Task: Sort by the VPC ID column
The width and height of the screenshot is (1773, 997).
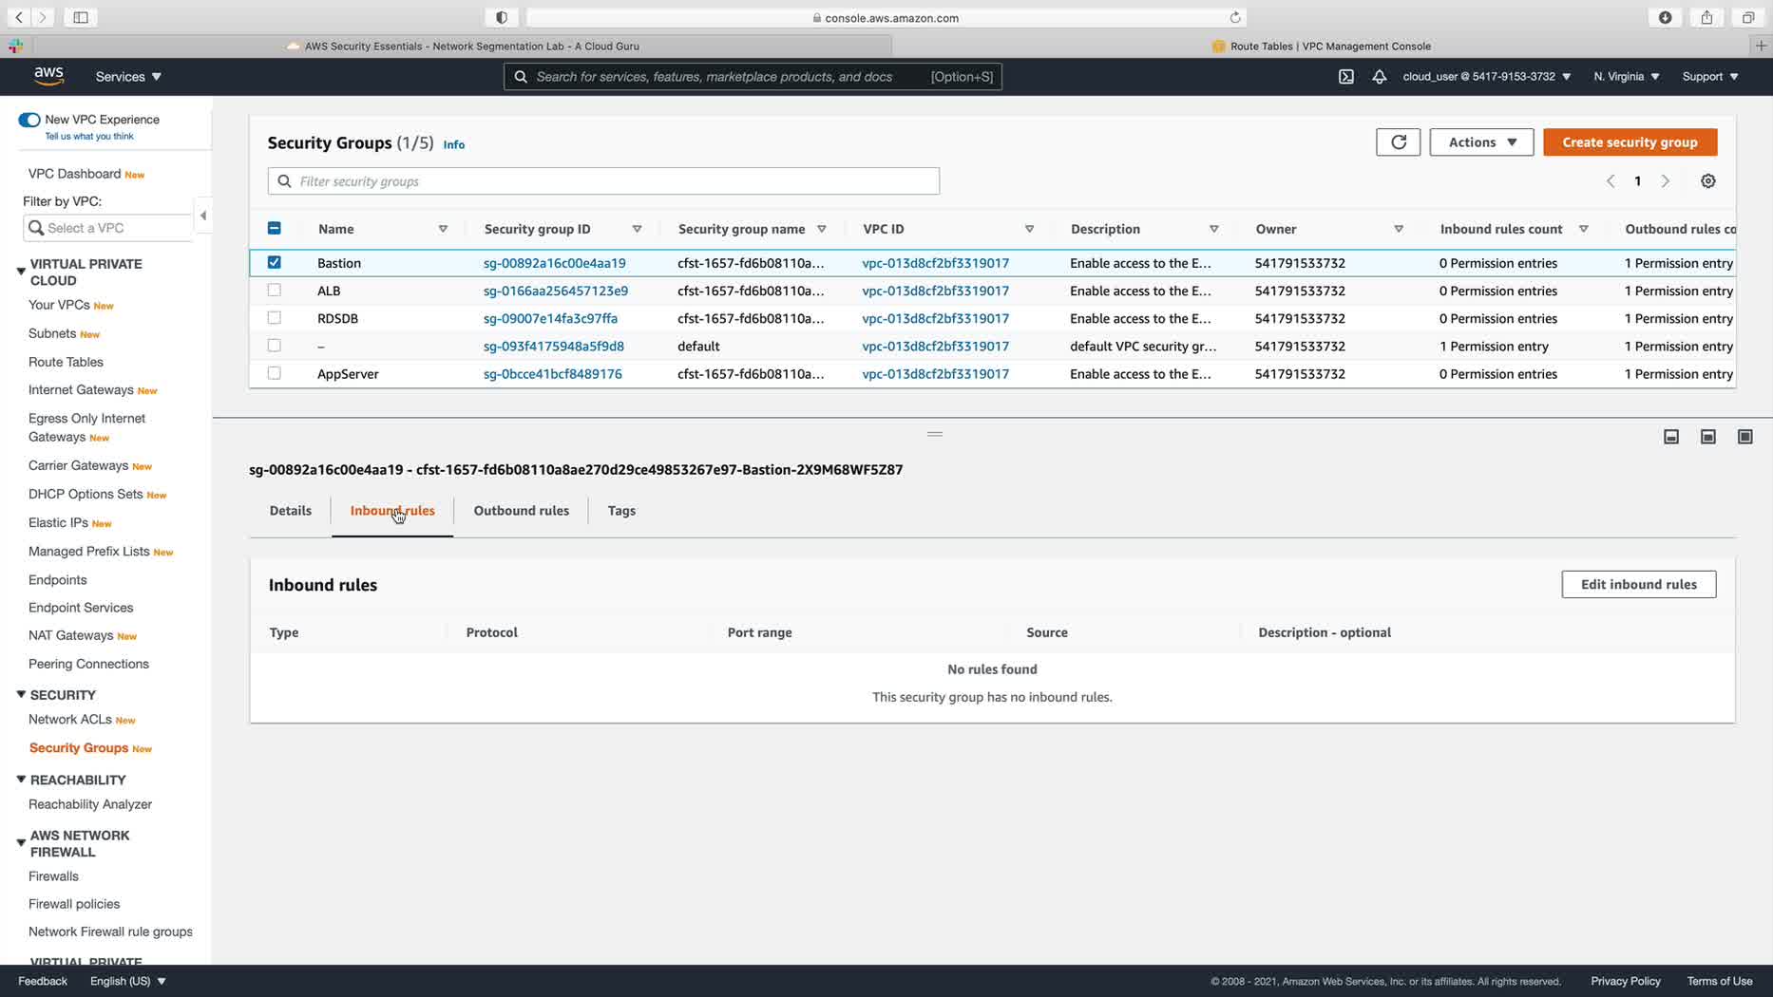Action: pyautogui.click(x=1029, y=229)
